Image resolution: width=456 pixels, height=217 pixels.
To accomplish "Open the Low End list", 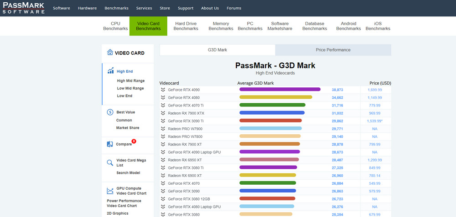I will (124, 96).
